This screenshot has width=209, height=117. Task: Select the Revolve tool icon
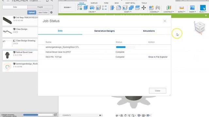click(92, 8)
